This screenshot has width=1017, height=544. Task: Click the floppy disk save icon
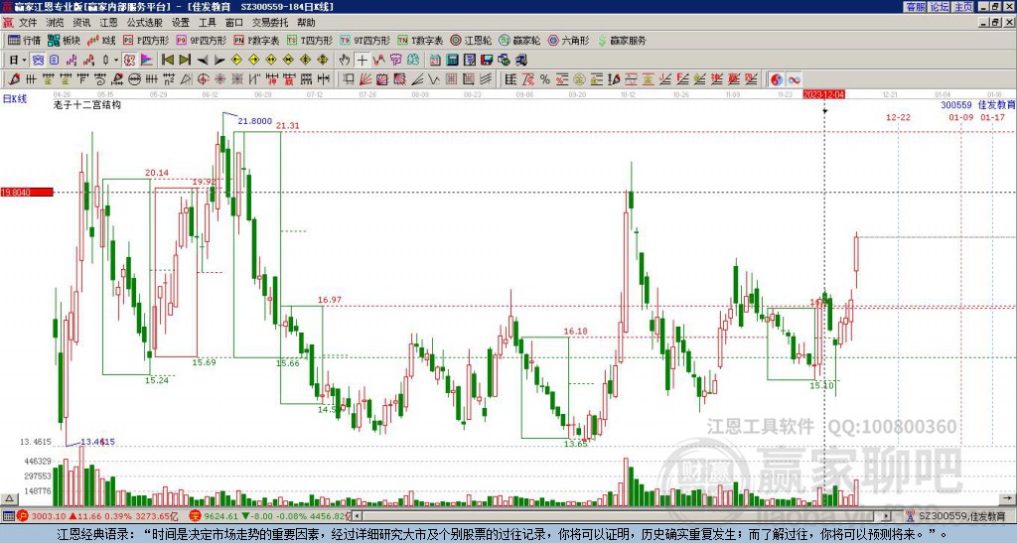[487, 60]
